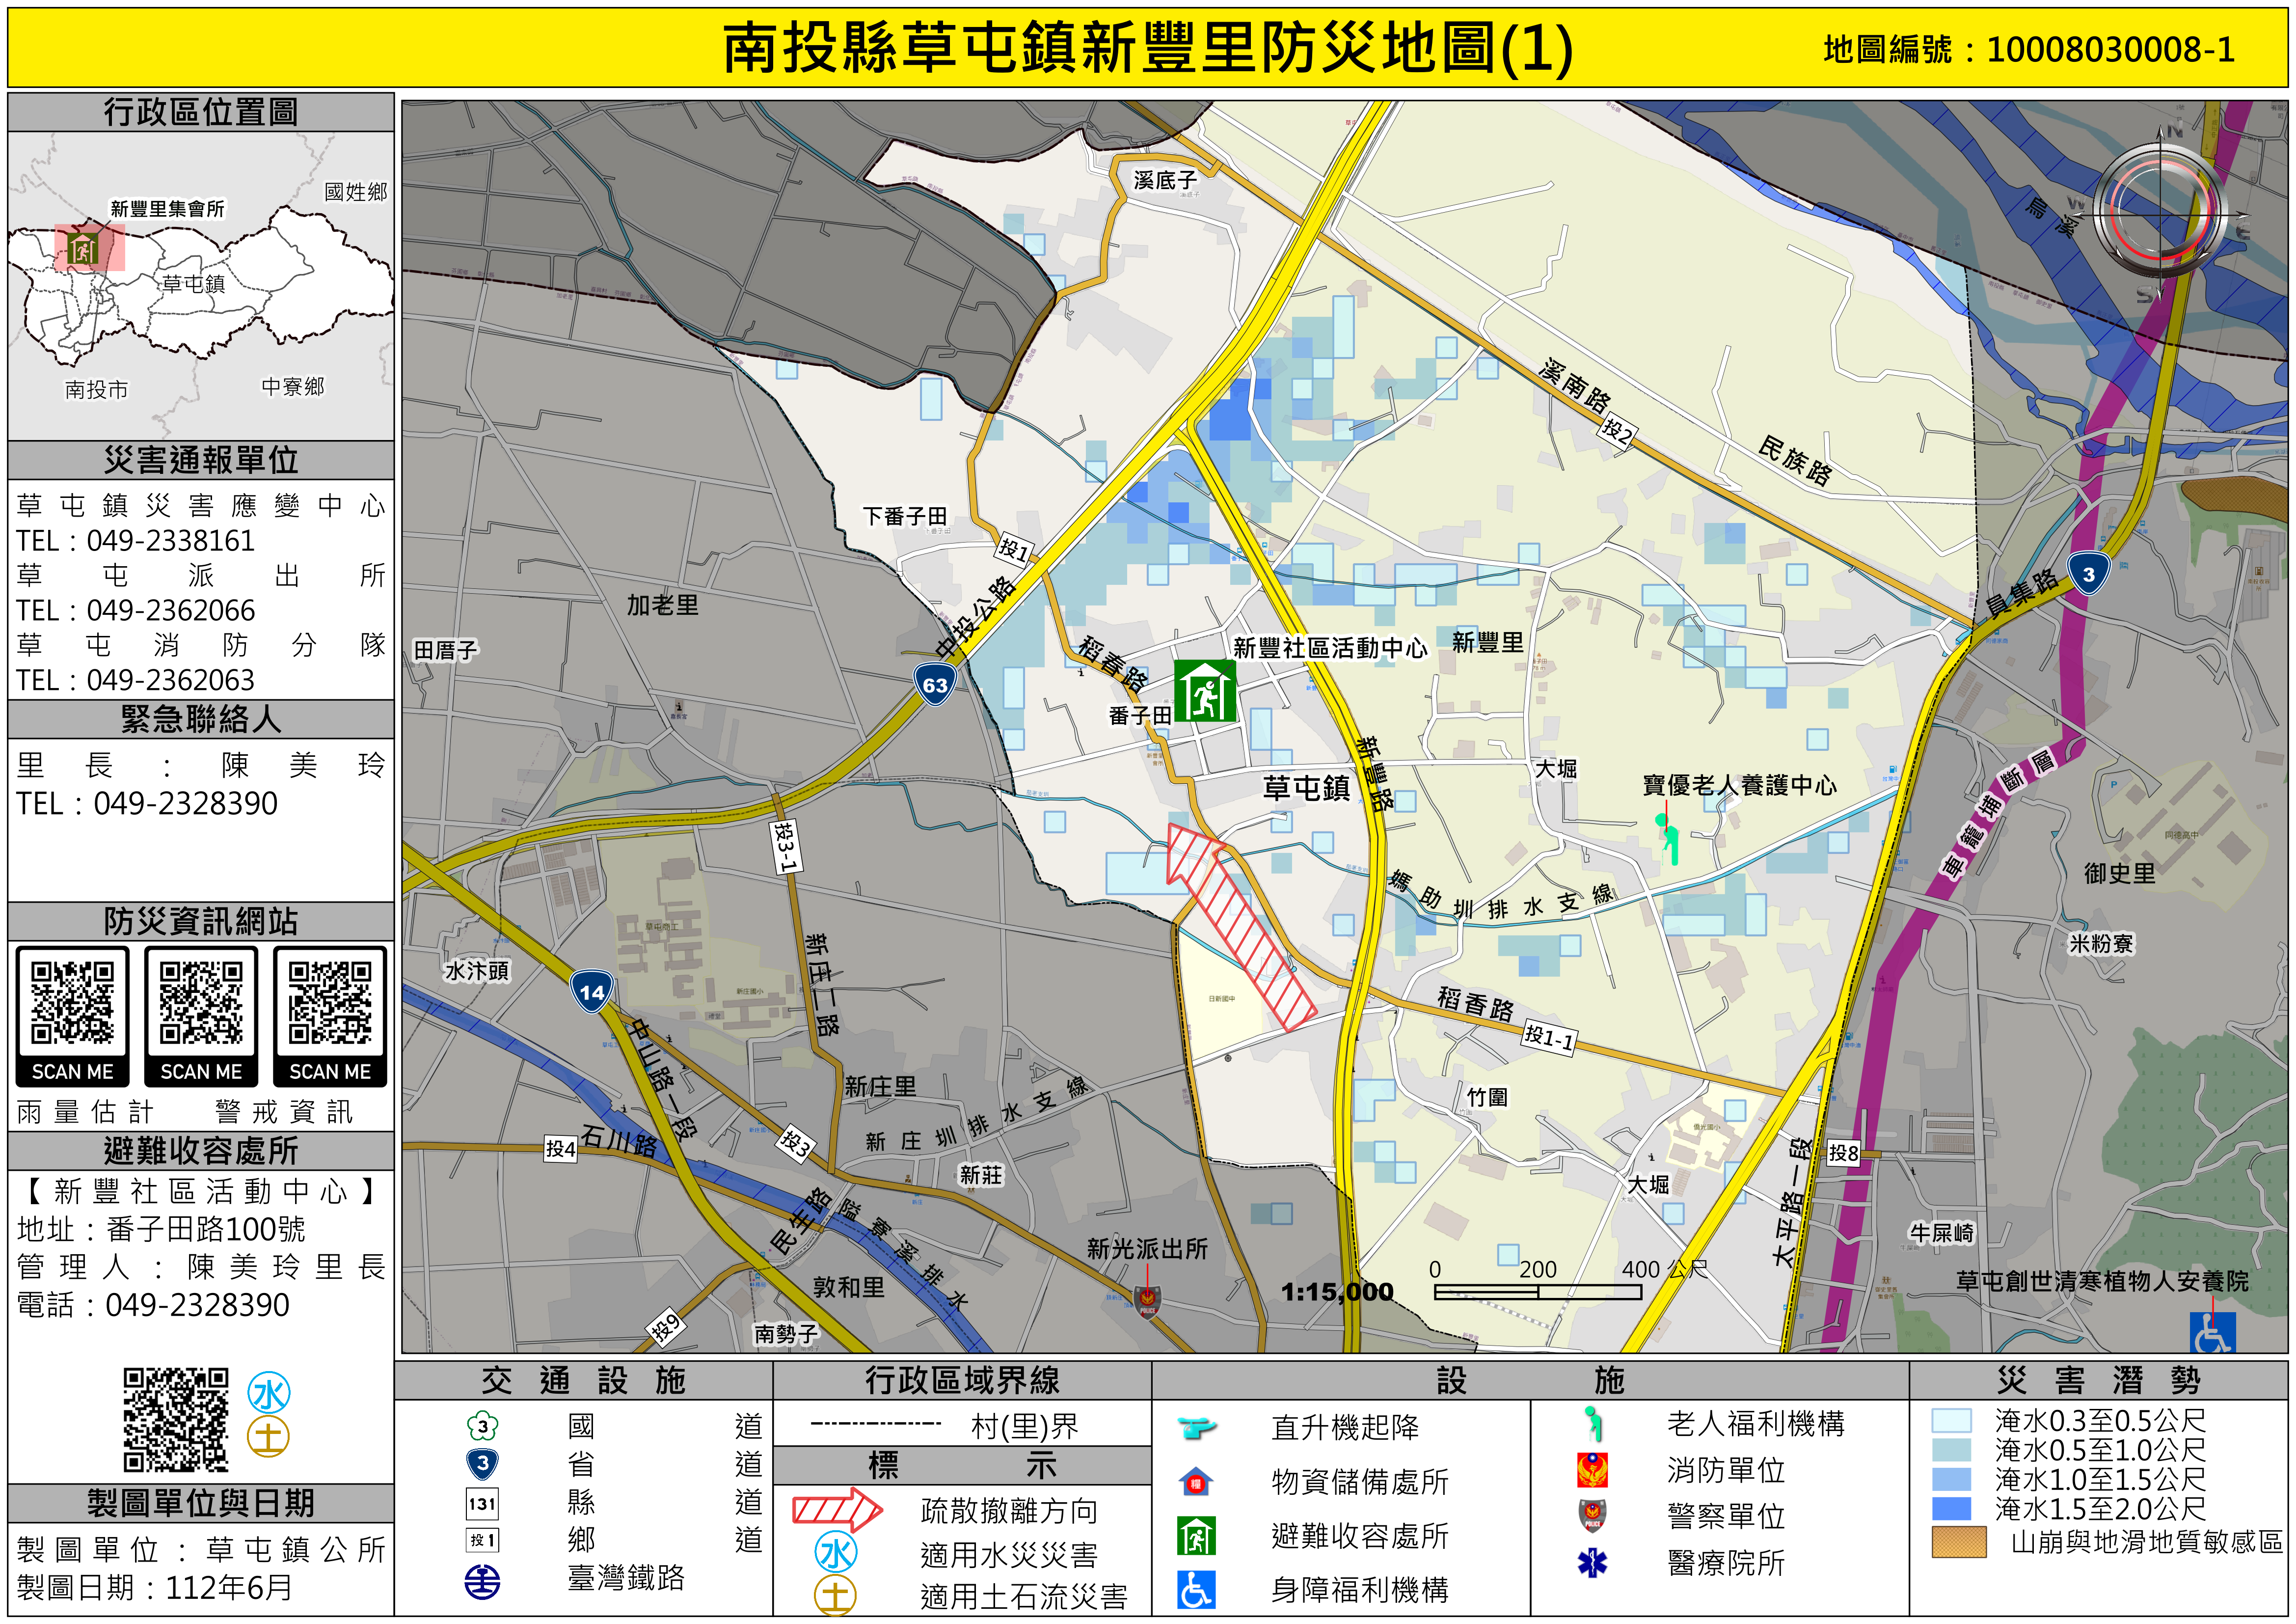This screenshot has width=2296, height=1624.
Task: Click the third SCAN ME QR code
Action: pyautogui.click(x=330, y=1003)
